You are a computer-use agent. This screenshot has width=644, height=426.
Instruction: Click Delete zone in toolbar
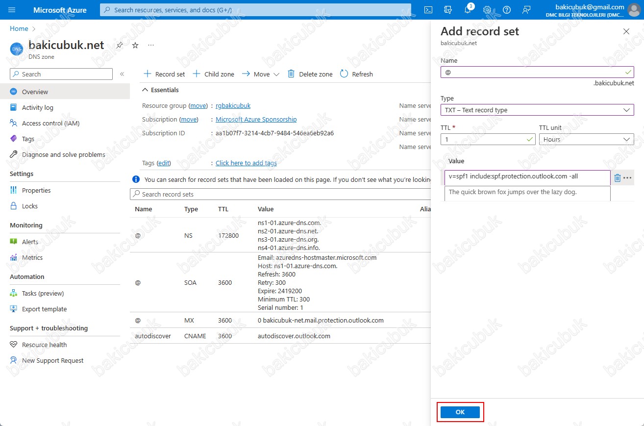[x=310, y=74]
